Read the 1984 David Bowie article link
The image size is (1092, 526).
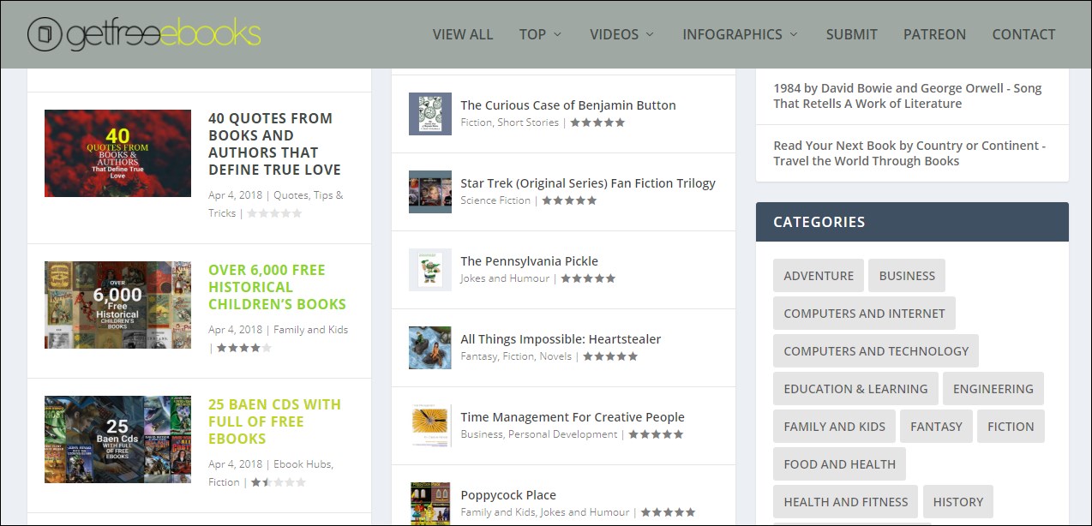click(906, 96)
